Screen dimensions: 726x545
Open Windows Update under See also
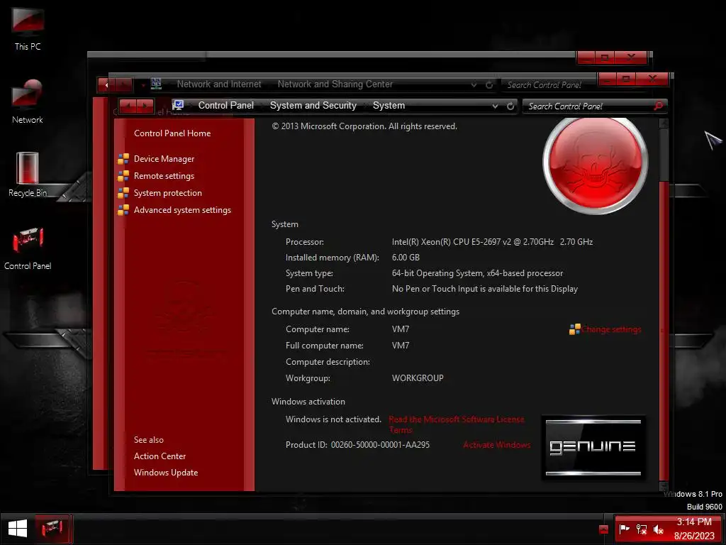[166, 472]
